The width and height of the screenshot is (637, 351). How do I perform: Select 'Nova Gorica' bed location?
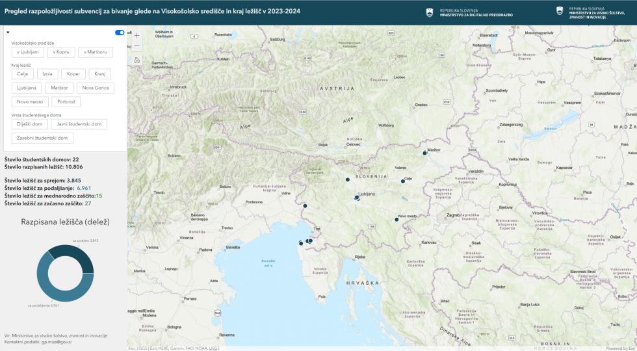point(95,88)
